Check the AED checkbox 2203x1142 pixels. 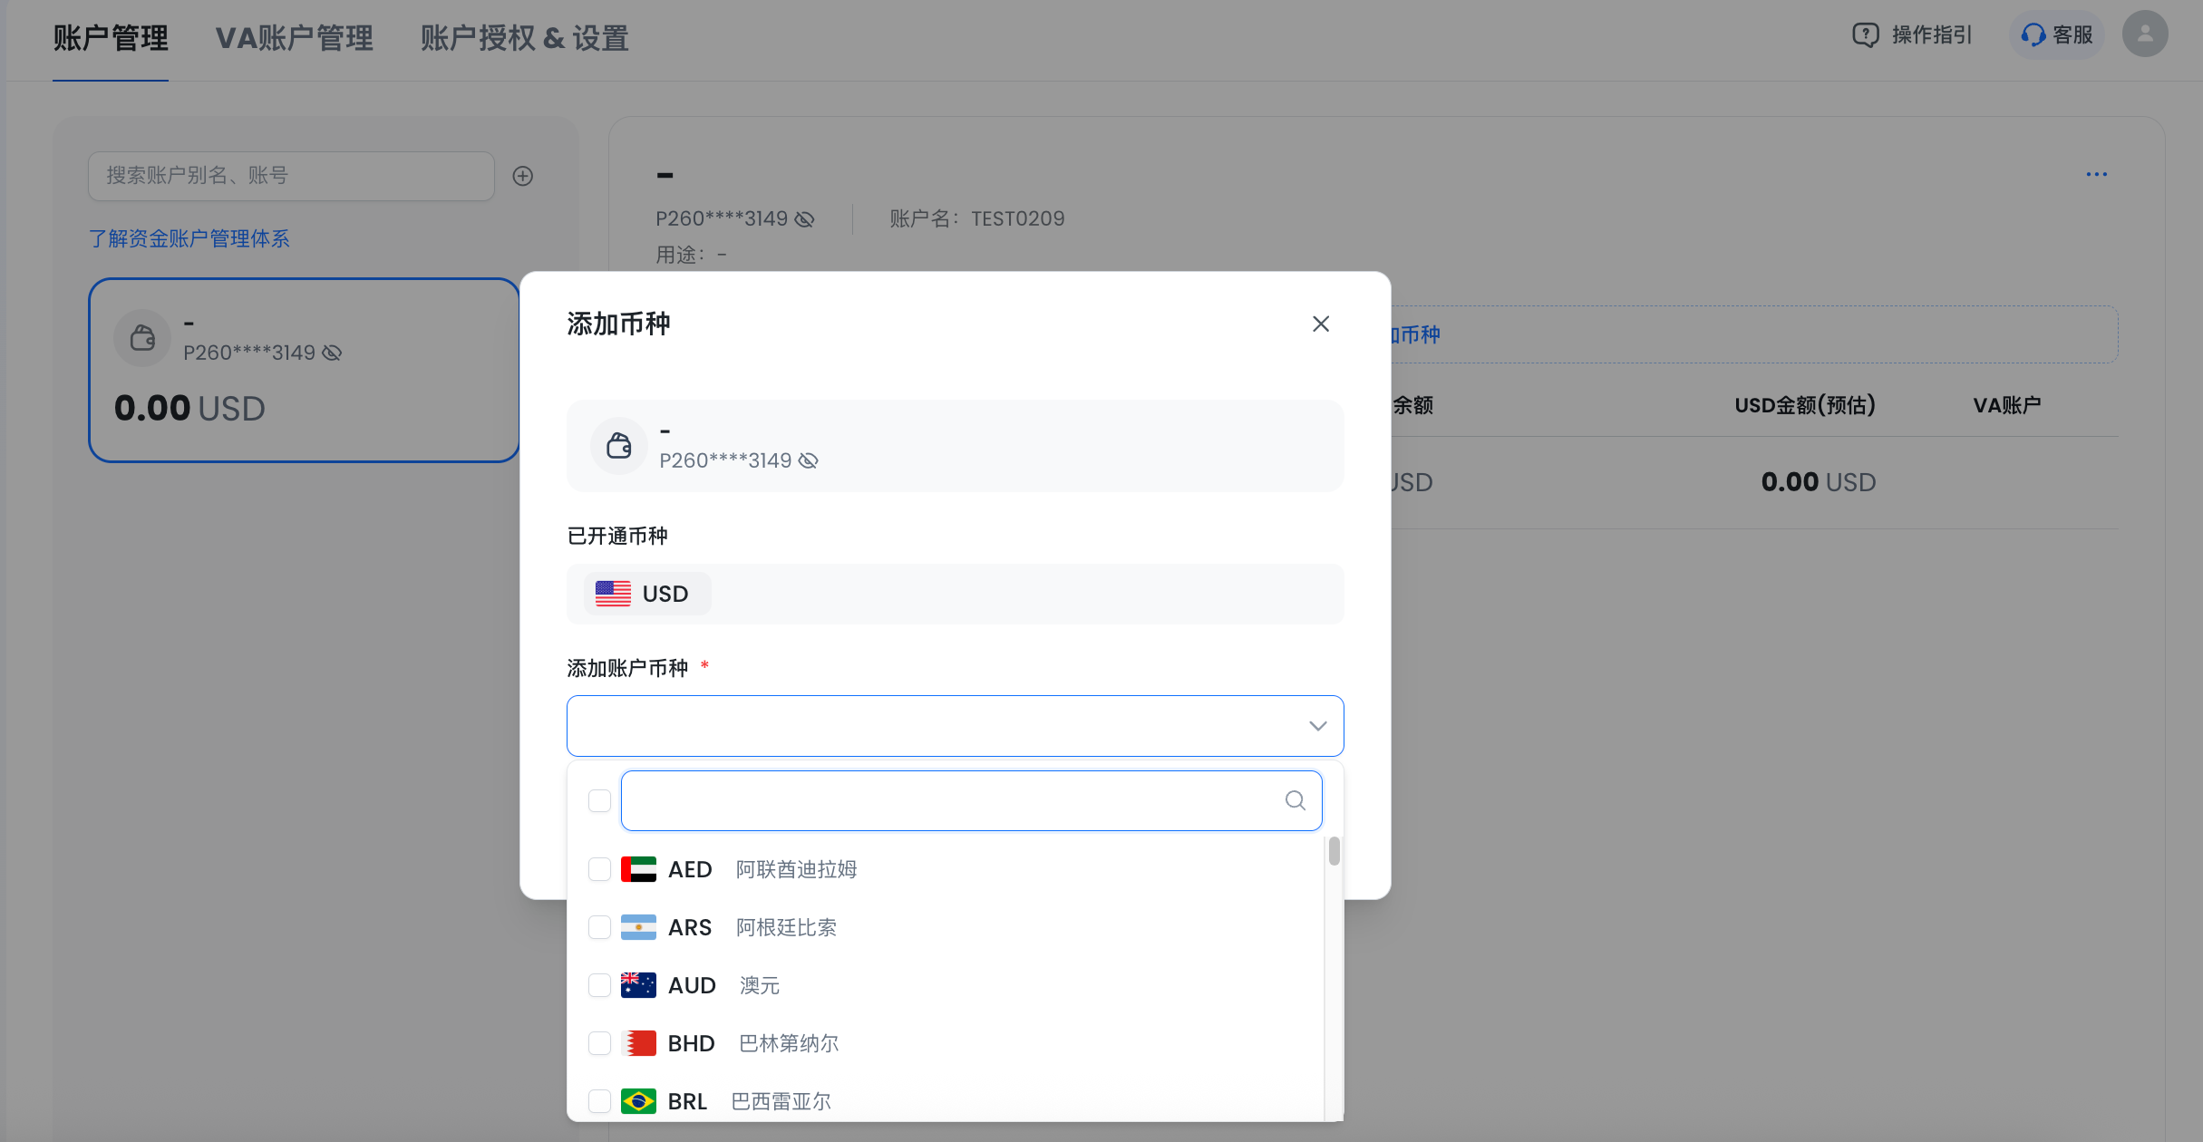(x=599, y=869)
